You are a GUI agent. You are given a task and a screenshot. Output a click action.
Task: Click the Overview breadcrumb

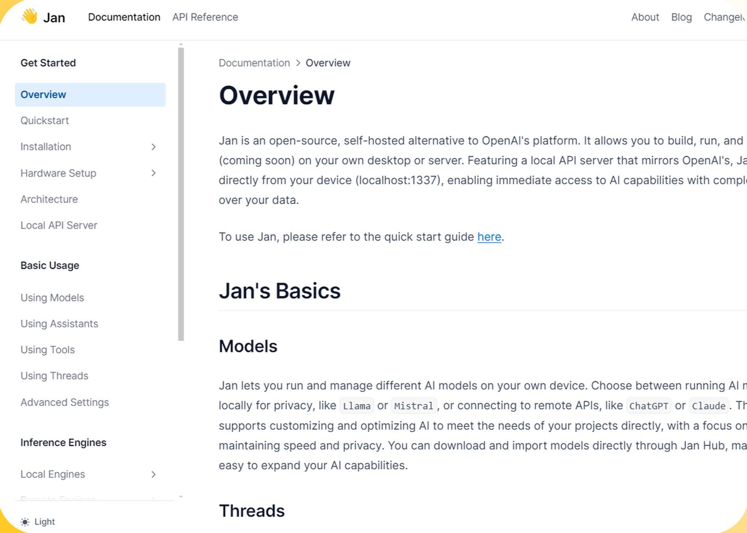point(328,63)
